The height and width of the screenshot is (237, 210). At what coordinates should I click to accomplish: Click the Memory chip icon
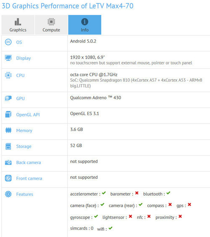[x=8, y=130]
